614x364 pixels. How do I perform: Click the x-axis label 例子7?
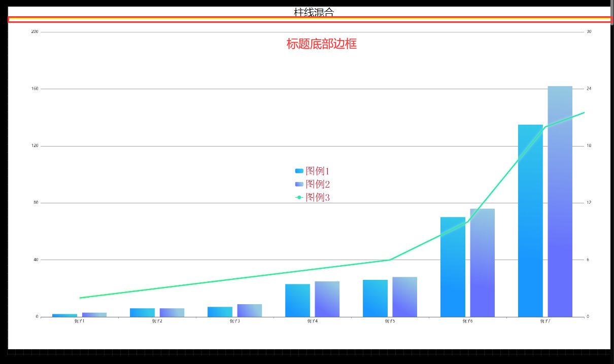[x=545, y=321]
